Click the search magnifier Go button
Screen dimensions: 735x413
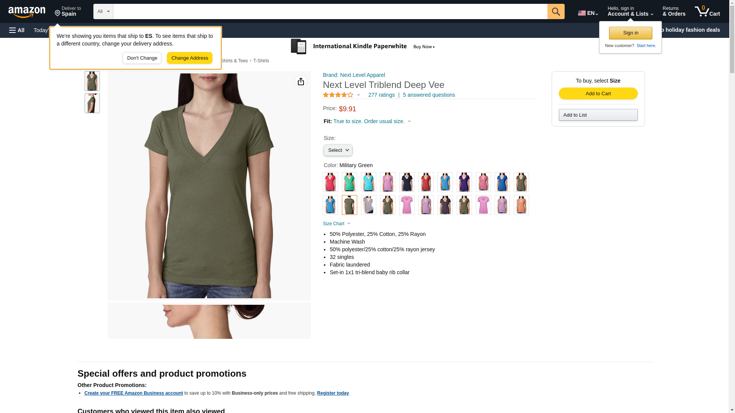(x=555, y=11)
